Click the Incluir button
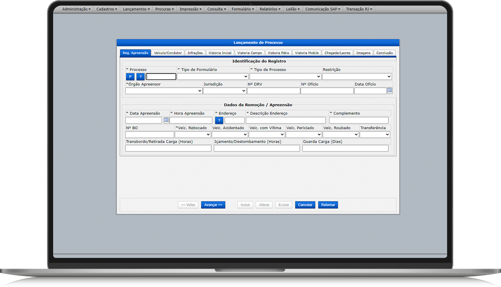Viewport: 501px width, 287px height. [x=245, y=205]
